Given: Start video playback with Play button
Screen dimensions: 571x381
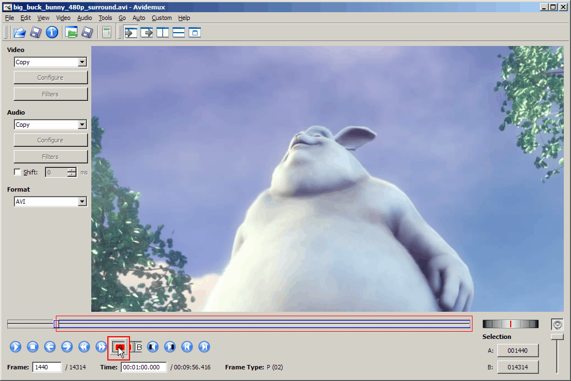Looking at the screenshot, I should [15, 347].
